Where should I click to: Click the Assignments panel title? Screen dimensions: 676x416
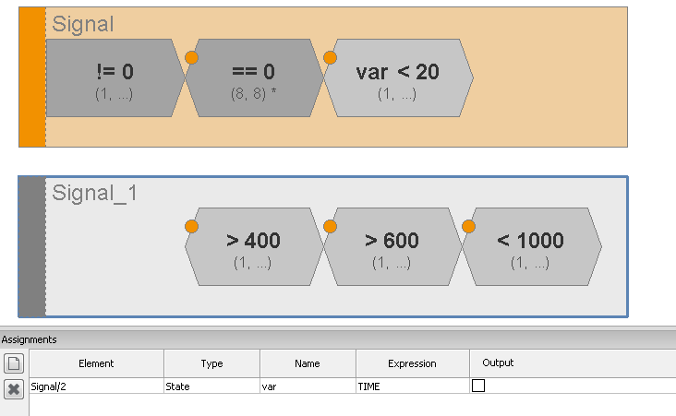click(29, 339)
